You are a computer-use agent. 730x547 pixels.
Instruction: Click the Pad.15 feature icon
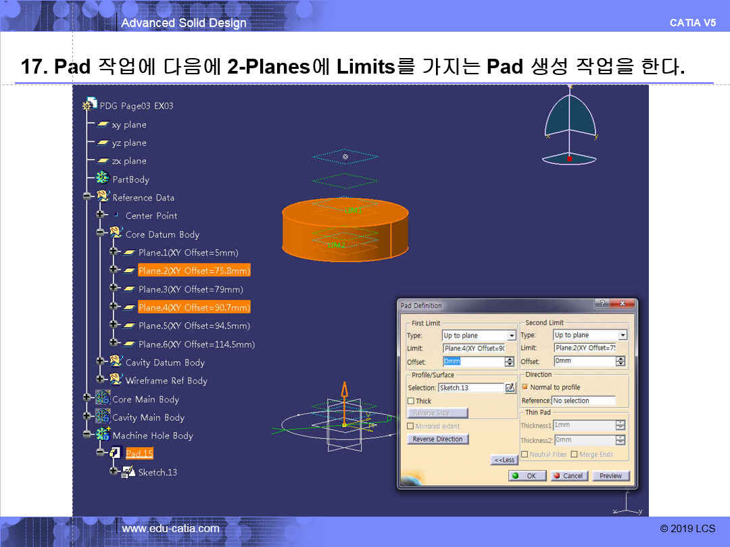pyautogui.click(x=115, y=453)
